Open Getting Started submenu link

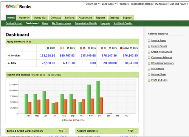click(x=14, y=23)
